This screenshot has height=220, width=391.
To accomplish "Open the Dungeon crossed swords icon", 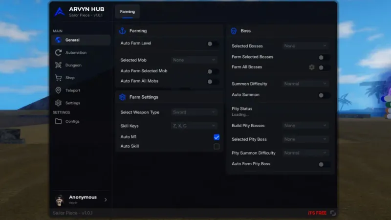I will point(58,65).
